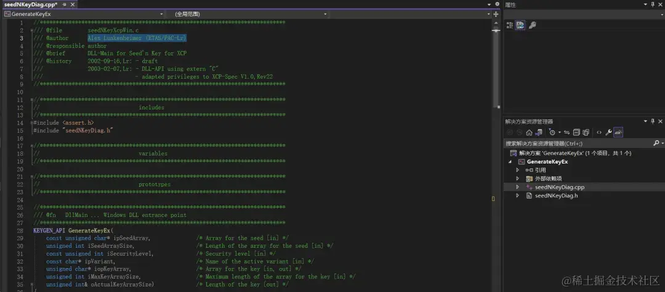Image resolution: width=665 pixels, height=292 pixels.
Task: Open Property Pages wrench icon in 属性 panel
Action: (532, 25)
